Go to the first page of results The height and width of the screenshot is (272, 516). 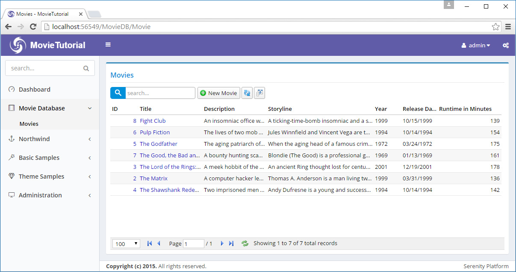pyautogui.click(x=149, y=243)
